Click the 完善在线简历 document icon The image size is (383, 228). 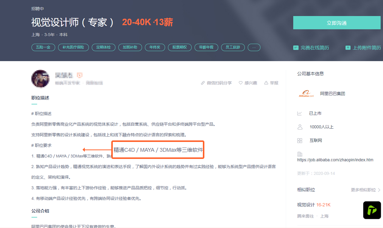296,48
